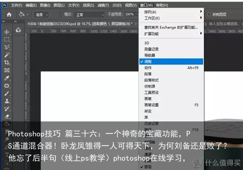Choose 画笔设置 F5 panel entry

[171, 105]
